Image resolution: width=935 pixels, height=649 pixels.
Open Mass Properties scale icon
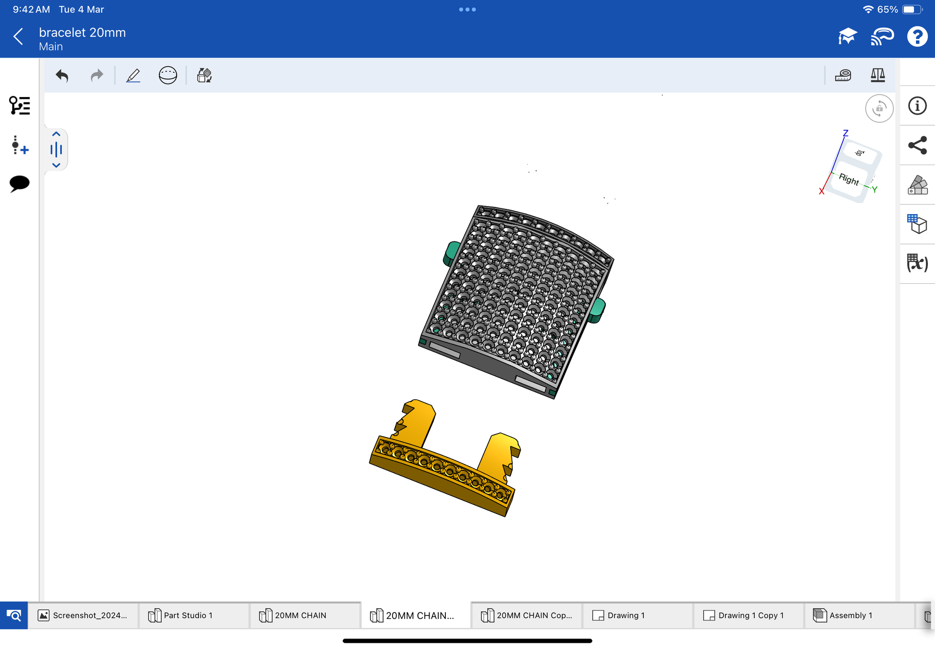pyautogui.click(x=877, y=75)
